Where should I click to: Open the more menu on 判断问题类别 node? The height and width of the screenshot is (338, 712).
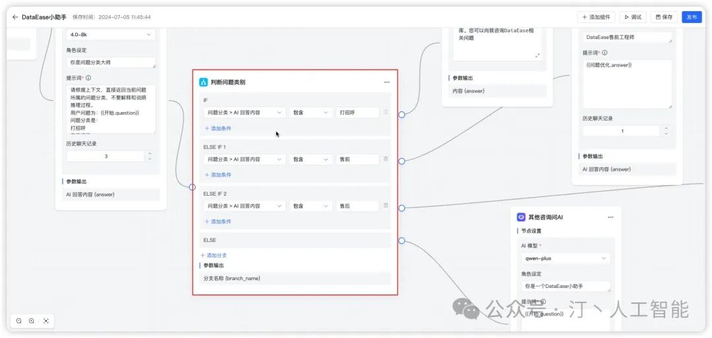pos(386,82)
